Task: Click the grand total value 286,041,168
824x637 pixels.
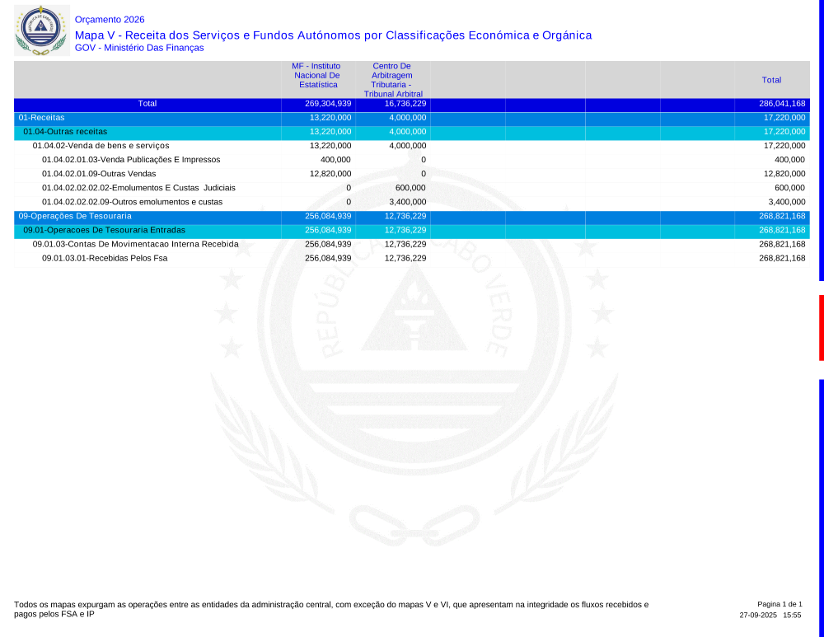Action: pos(781,104)
